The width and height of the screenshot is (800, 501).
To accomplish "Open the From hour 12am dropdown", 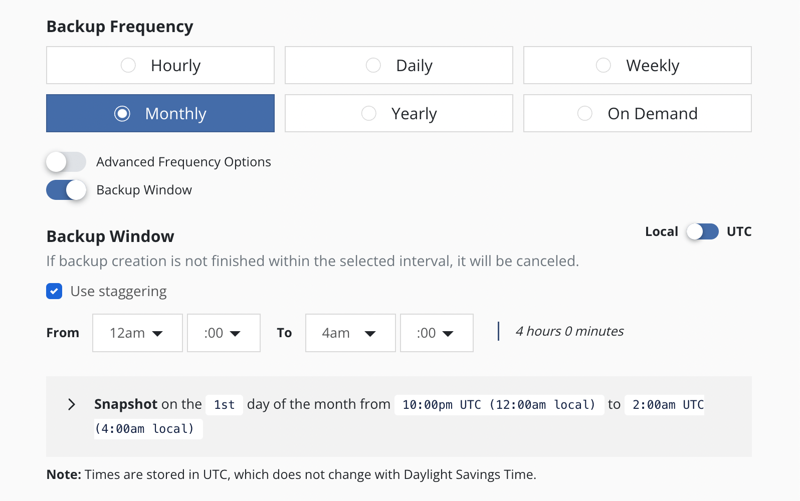I will [137, 333].
